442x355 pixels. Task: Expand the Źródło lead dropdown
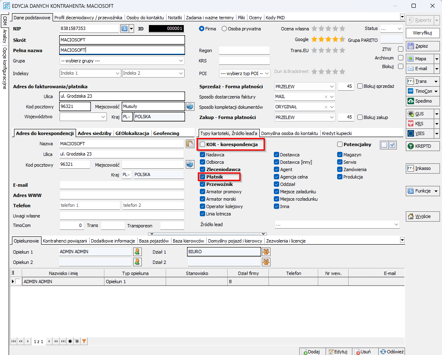[x=337, y=224]
